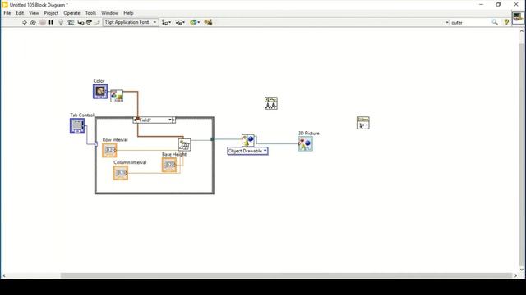Click the previous case arrow on selector
526x295 pixels.
click(x=135, y=120)
